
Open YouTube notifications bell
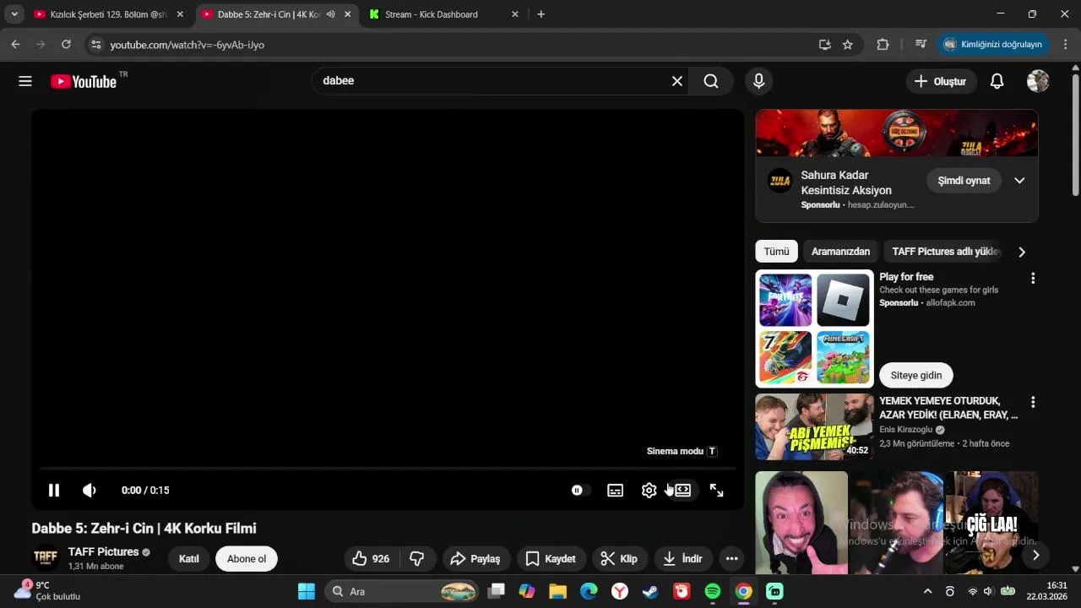(x=997, y=81)
